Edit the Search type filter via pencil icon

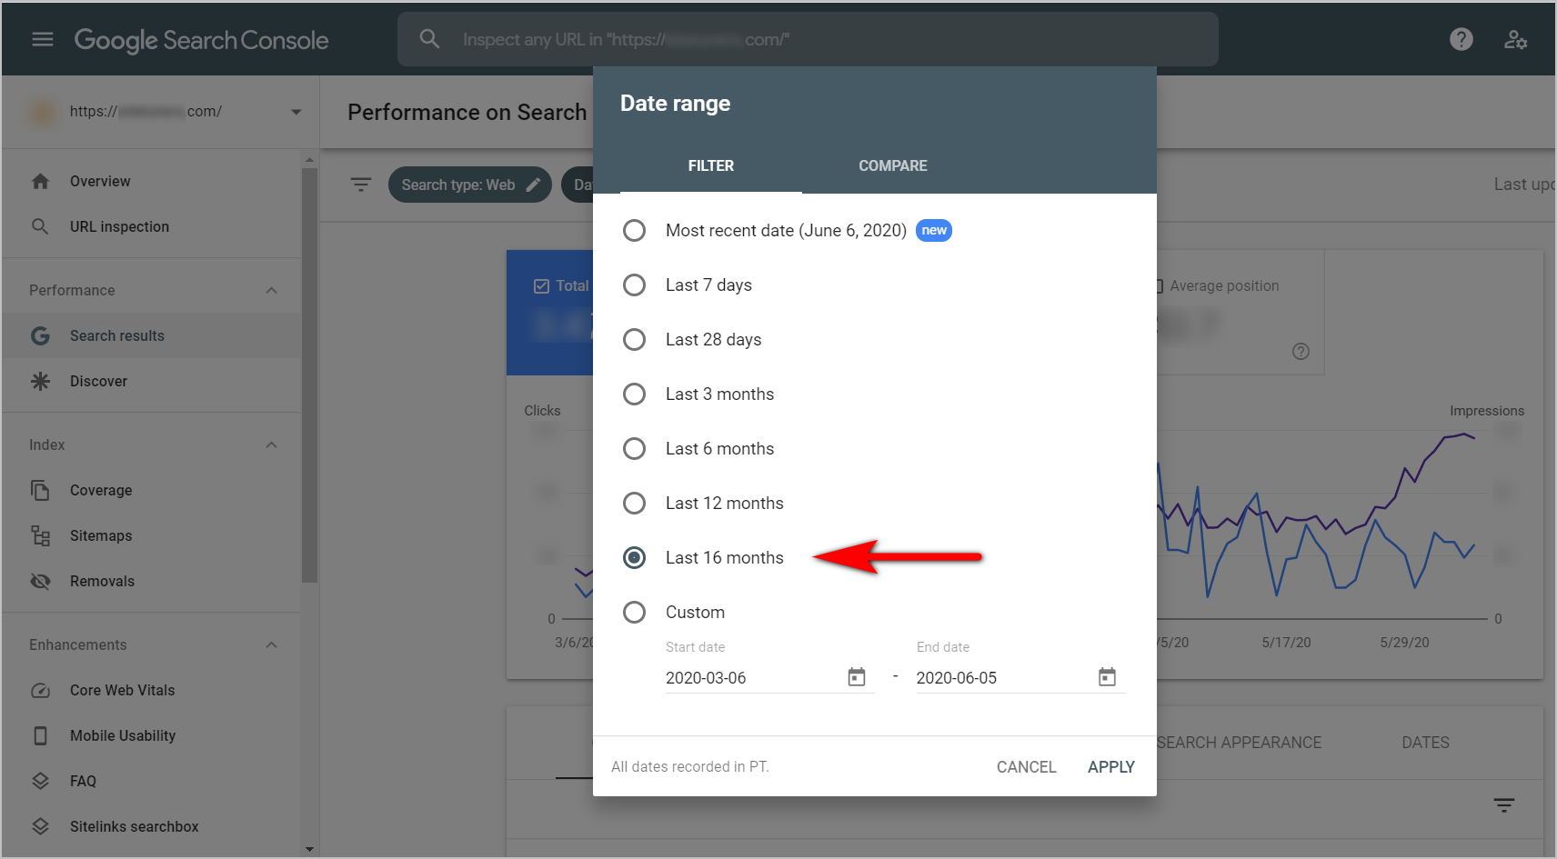(532, 185)
